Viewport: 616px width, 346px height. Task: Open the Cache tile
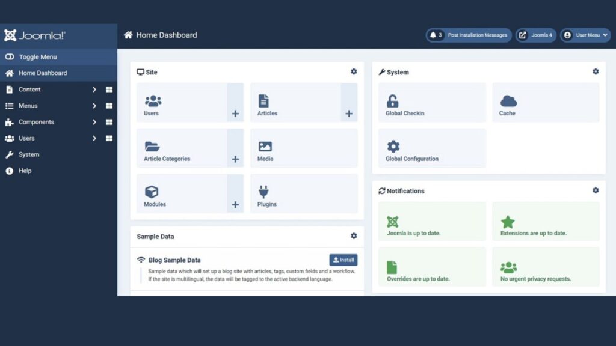click(546, 102)
